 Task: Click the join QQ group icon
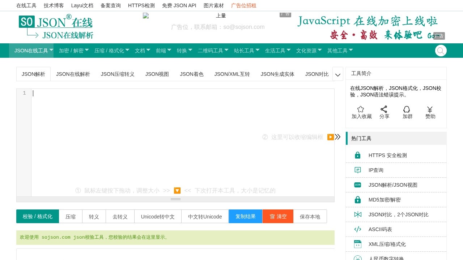(407, 109)
